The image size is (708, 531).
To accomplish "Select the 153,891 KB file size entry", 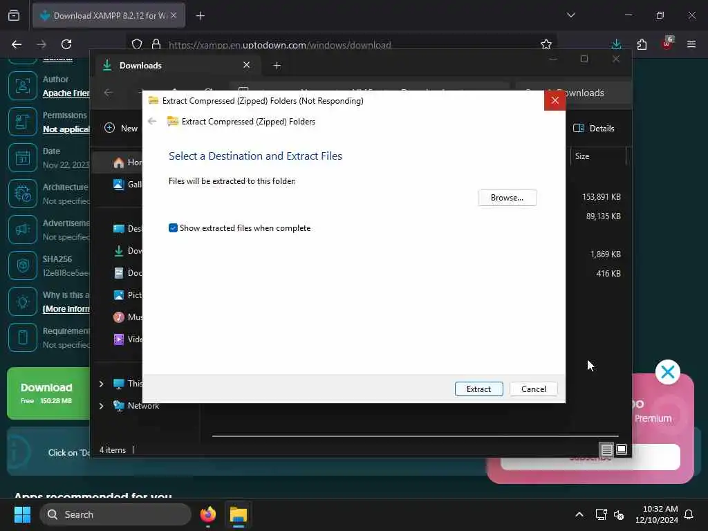I will click(601, 197).
